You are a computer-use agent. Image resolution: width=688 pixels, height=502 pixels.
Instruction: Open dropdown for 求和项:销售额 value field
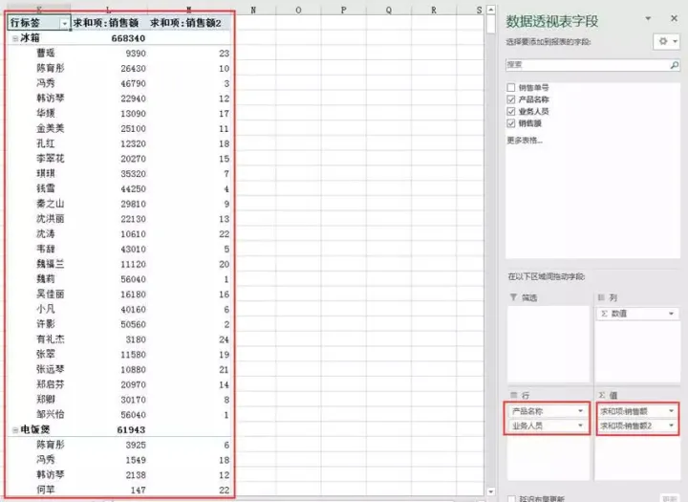tap(671, 411)
